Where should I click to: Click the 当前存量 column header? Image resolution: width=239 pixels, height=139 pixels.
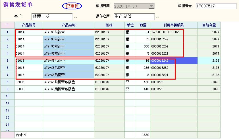(x=209, y=25)
